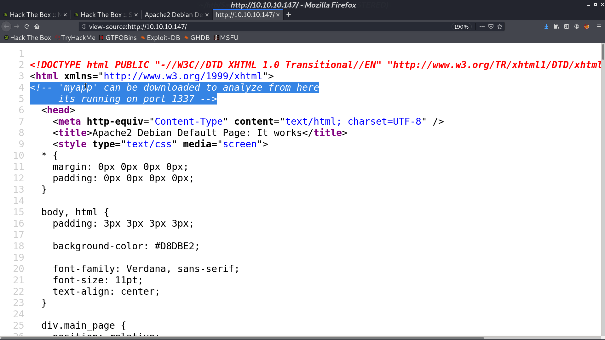
Task: Click 'div.main_page {' line
Action: [84, 326]
